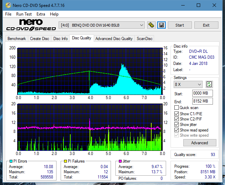Click the yellow PI Failures legend swatch
This screenshot has height=185, width=225.
[65, 161]
